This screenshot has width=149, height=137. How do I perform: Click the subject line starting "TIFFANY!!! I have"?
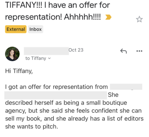pyautogui.click(x=57, y=5)
